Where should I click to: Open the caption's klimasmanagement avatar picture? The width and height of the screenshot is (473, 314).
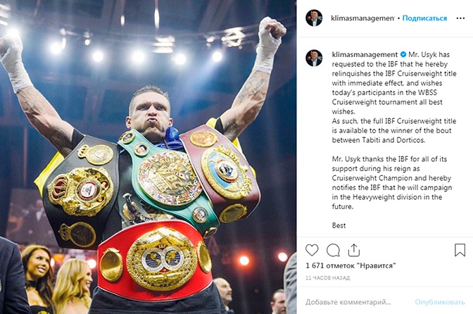click(314, 58)
